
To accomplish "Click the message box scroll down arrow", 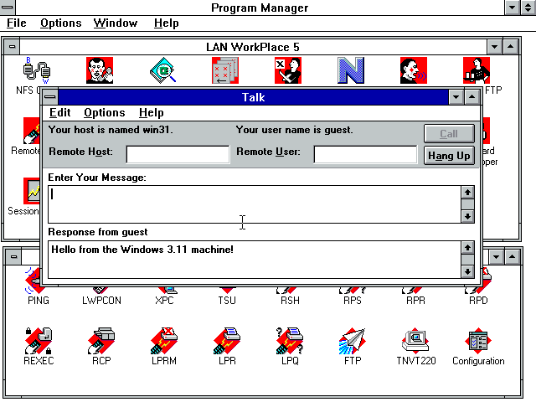I will [467, 216].
